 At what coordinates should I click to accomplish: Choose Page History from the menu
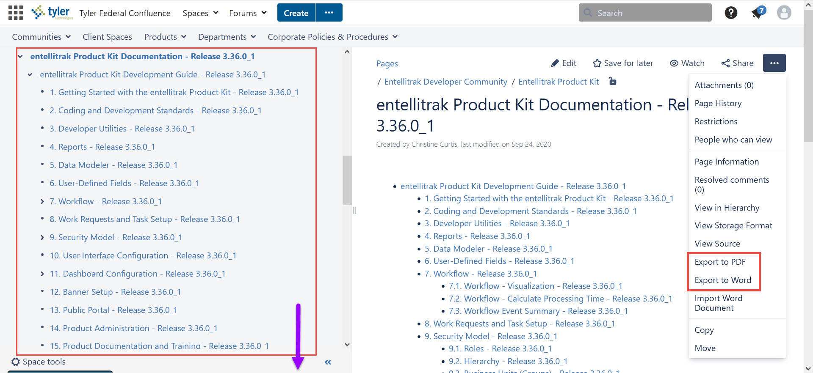[x=718, y=103]
